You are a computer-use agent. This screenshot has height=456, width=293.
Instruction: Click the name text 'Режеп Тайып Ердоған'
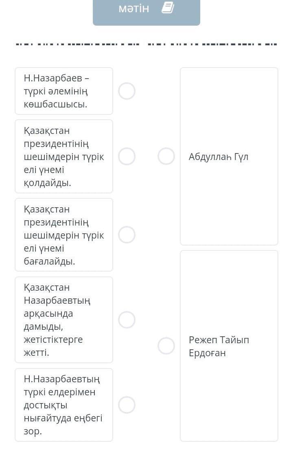pyautogui.click(x=219, y=346)
